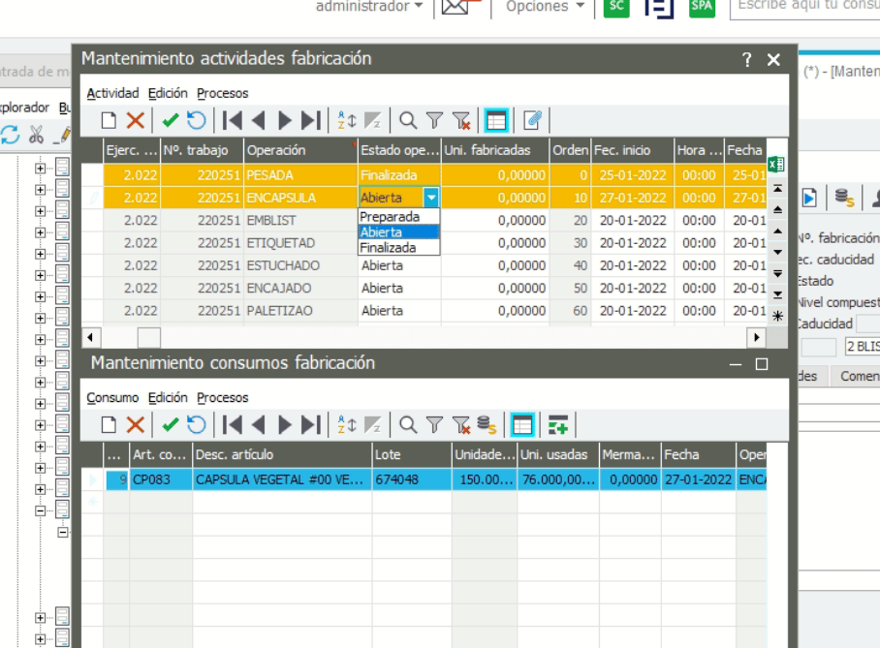Focus the top search box 'Escribe aquí'
This screenshot has height=648, width=880.
[804, 8]
